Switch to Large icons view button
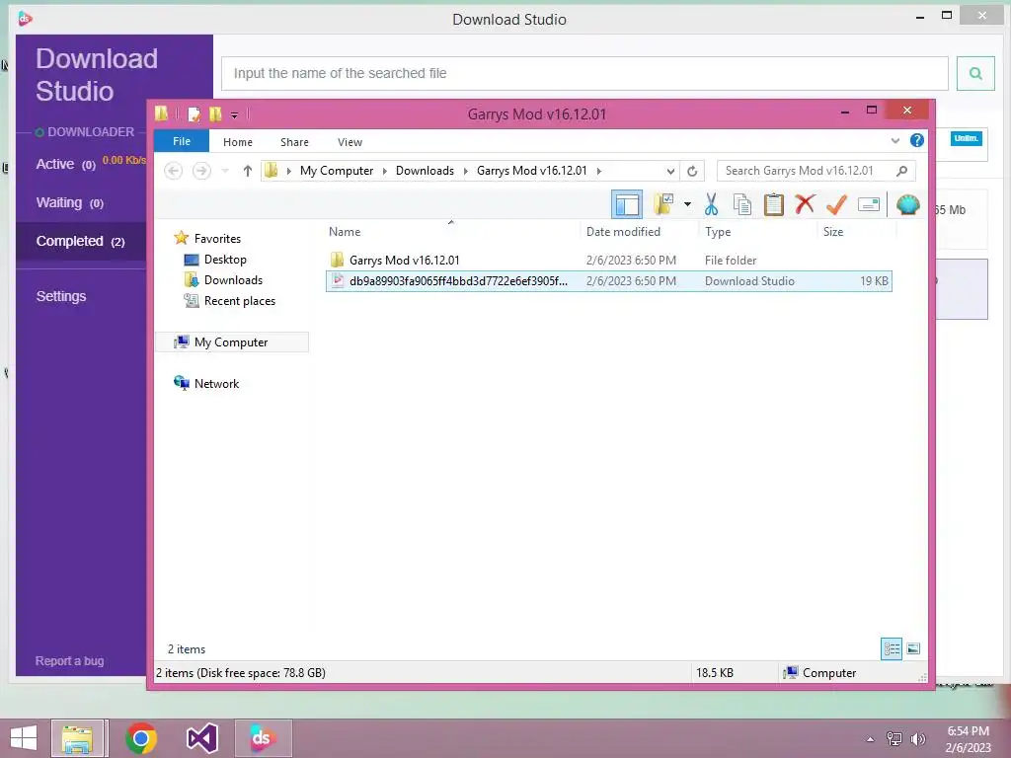 click(x=913, y=649)
